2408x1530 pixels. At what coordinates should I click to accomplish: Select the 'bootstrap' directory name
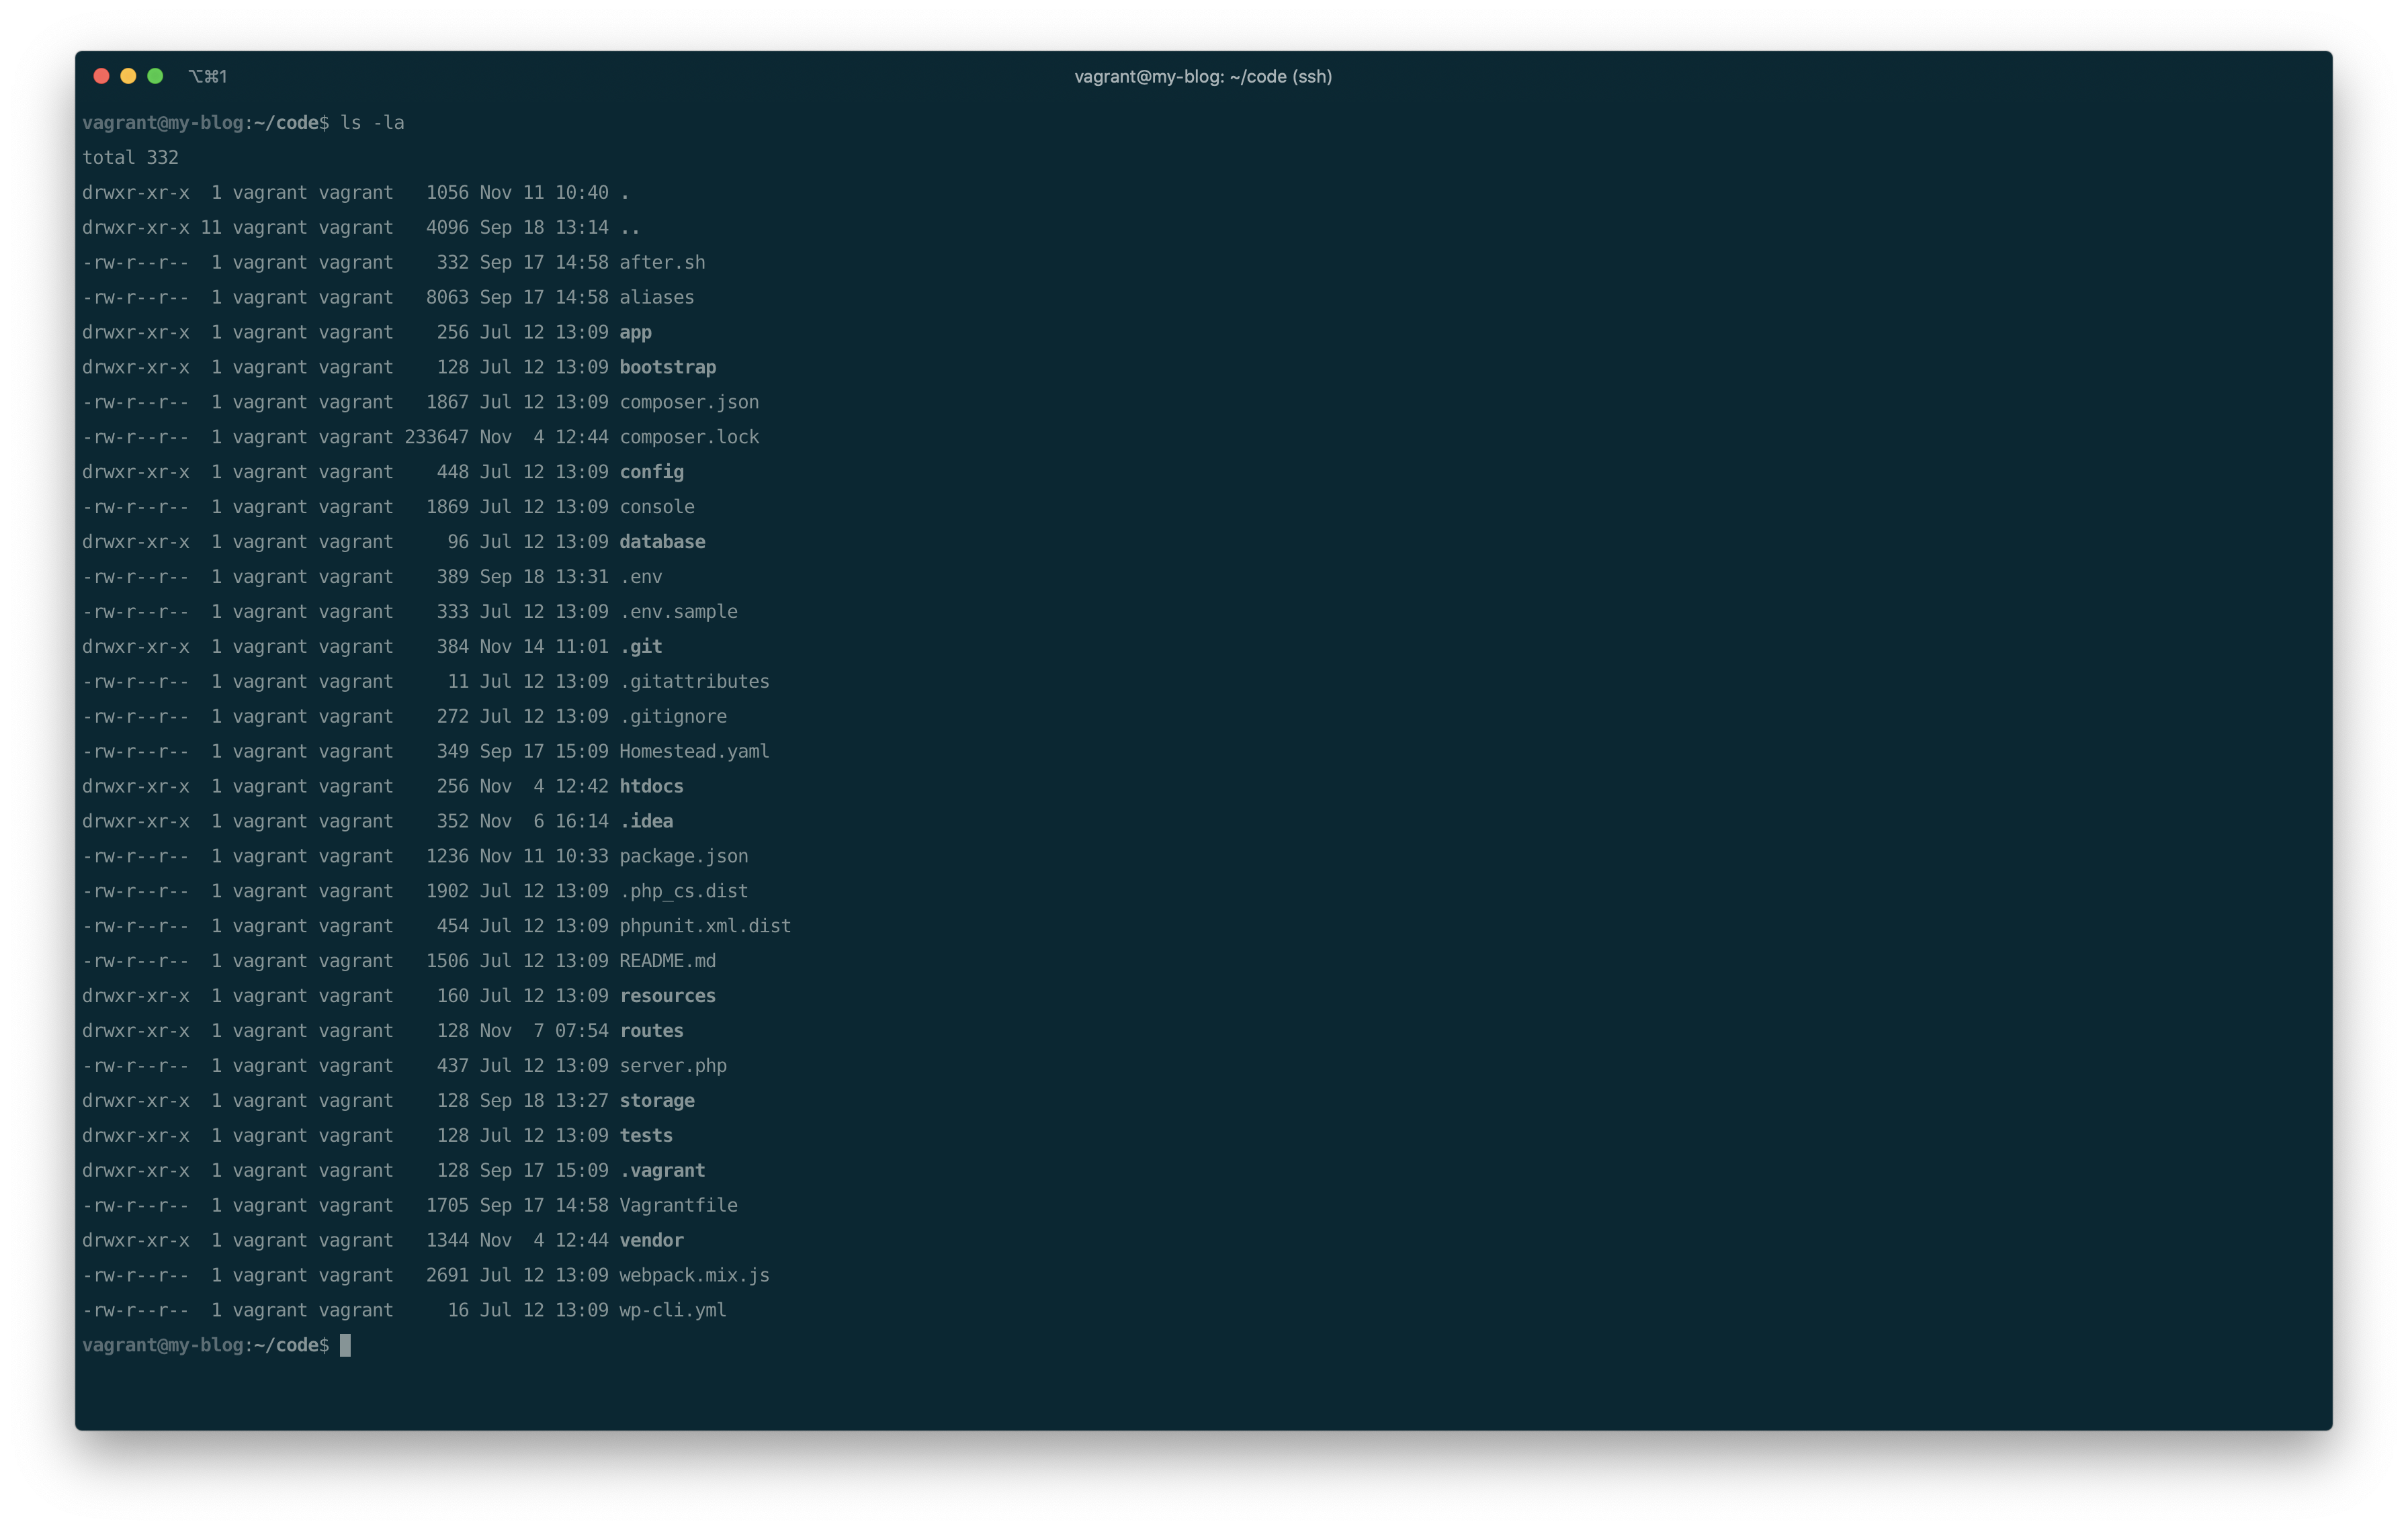click(668, 368)
